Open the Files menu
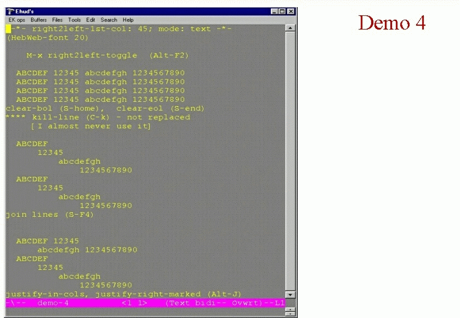The width and height of the screenshot is (460, 318). (58, 20)
